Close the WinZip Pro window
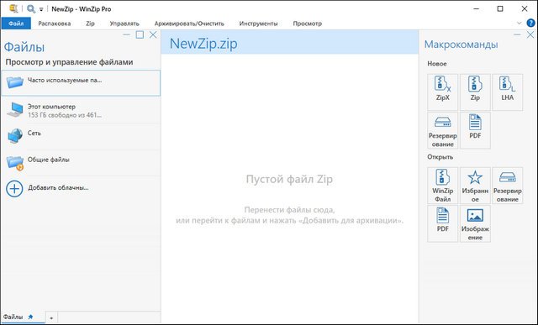The width and height of the screenshot is (538, 325). (525, 9)
